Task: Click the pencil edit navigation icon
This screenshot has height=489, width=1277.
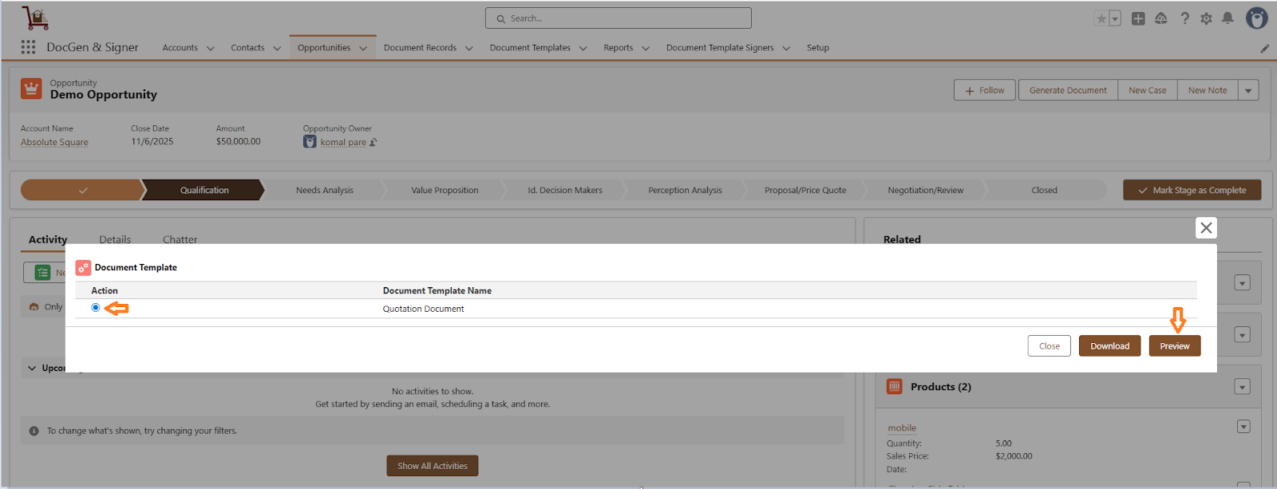Action: pos(1264,49)
